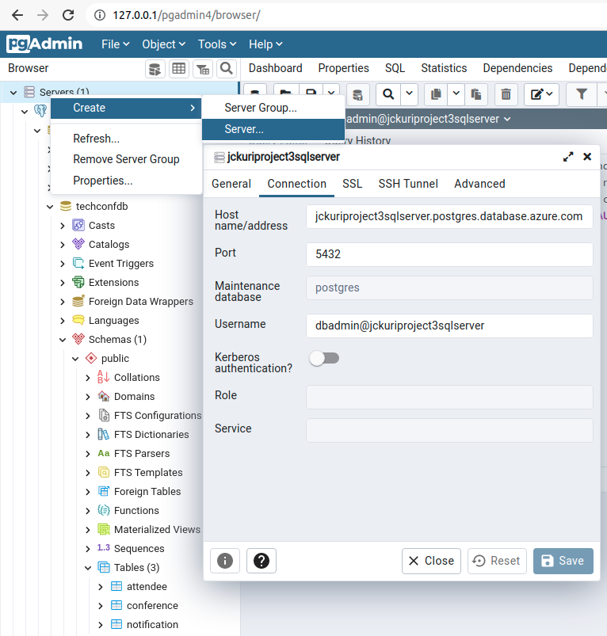Open the Help menu
The height and width of the screenshot is (636, 607).
pos(265,44)
